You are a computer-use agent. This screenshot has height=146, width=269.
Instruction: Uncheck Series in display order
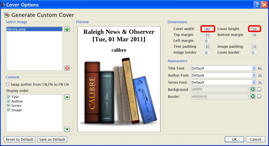click(x=9, y=106)
